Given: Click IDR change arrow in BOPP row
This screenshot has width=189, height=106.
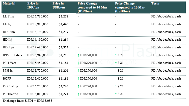Looking at the screenshot, I should tap(79, 78).
